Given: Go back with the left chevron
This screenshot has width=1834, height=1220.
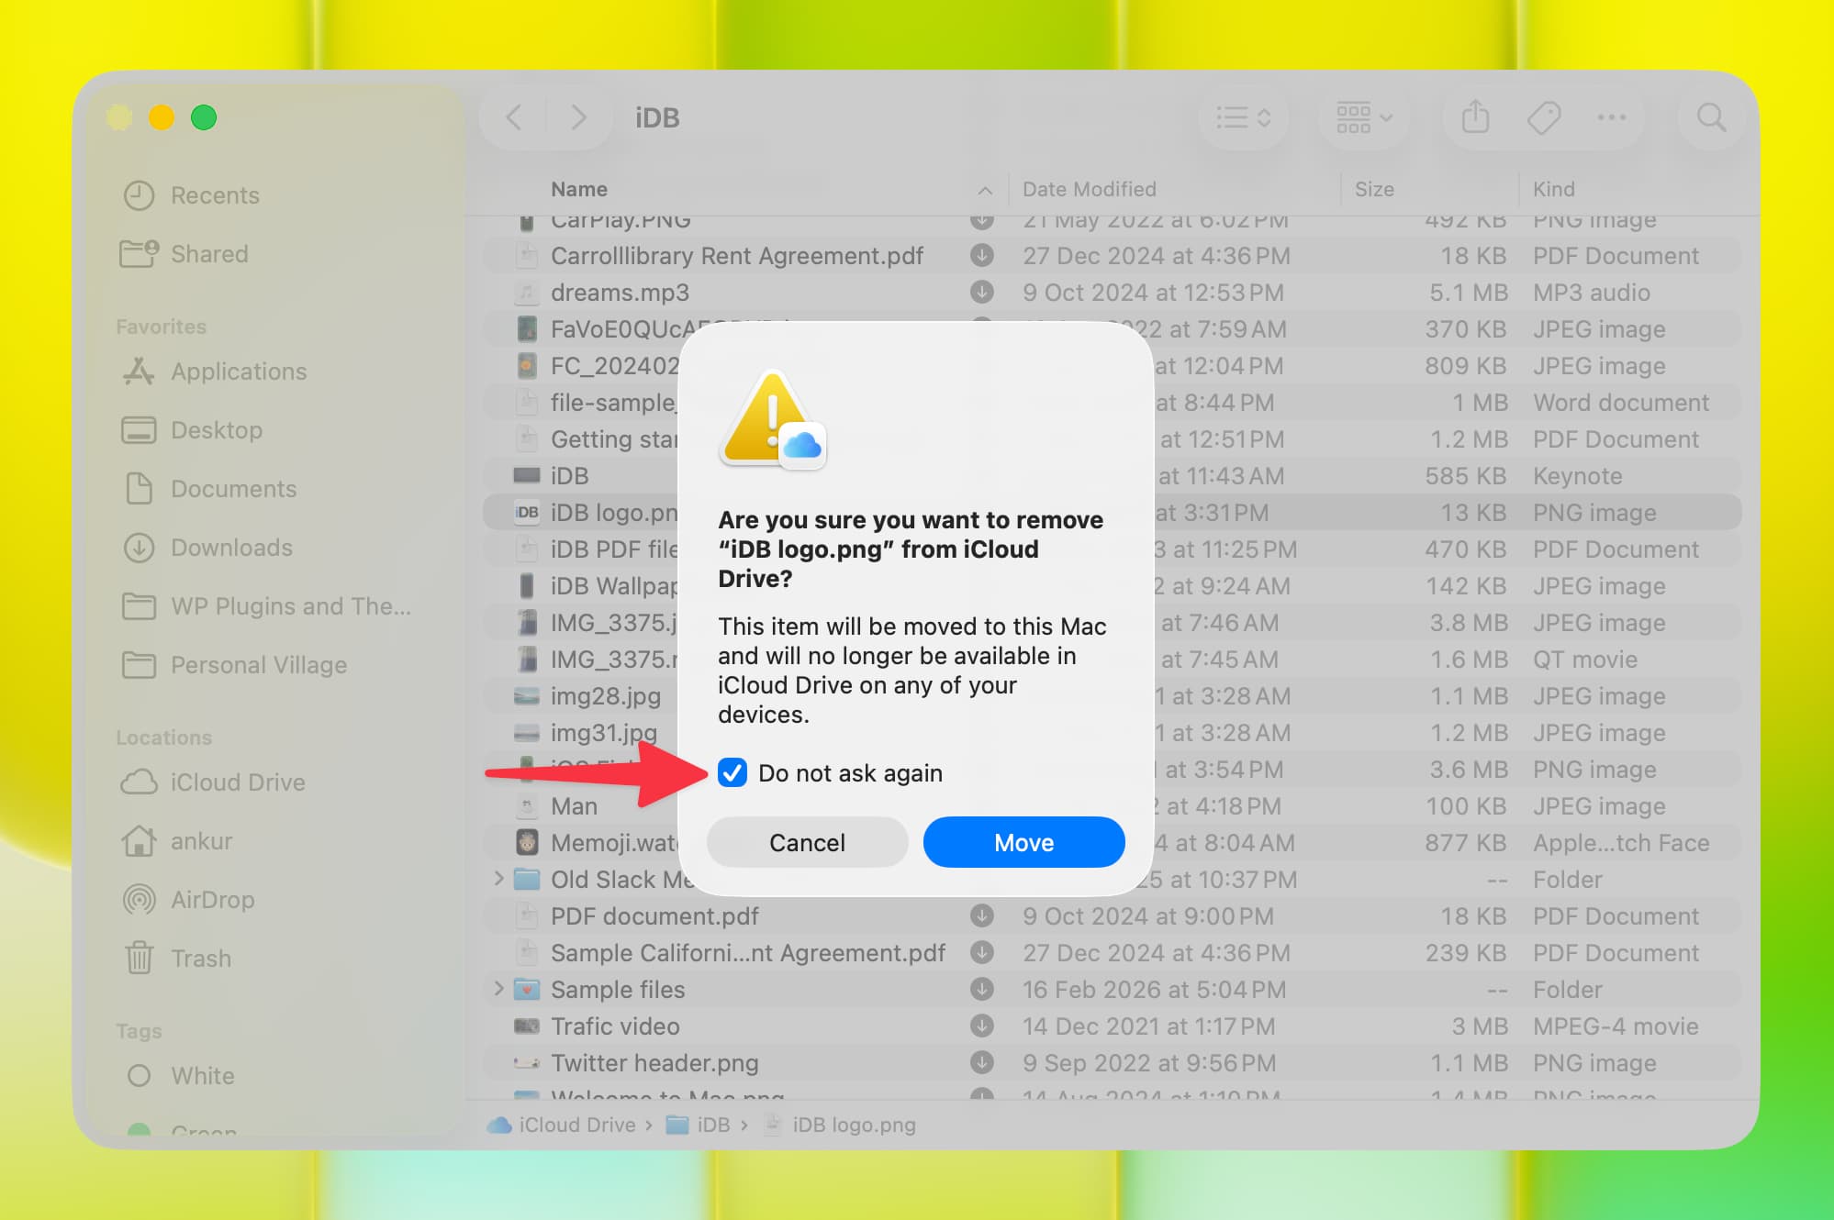Looking at the screenshot, I should tap(514, 117).
